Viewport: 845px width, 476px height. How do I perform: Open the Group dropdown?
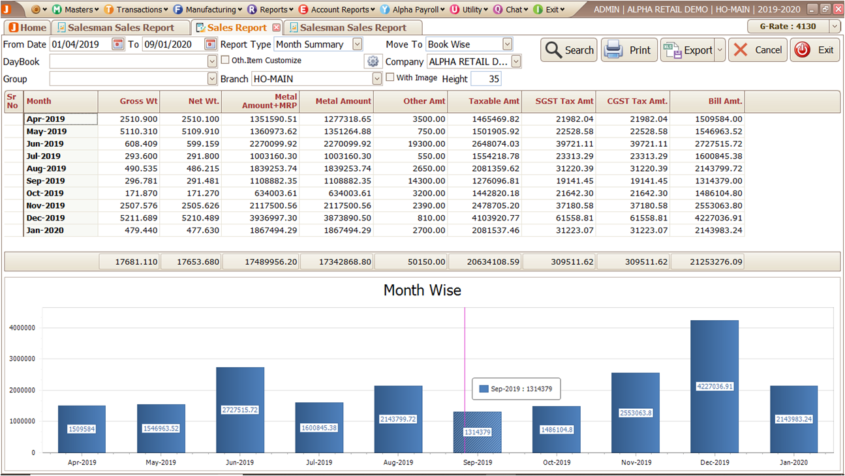(x=212, y=79)
